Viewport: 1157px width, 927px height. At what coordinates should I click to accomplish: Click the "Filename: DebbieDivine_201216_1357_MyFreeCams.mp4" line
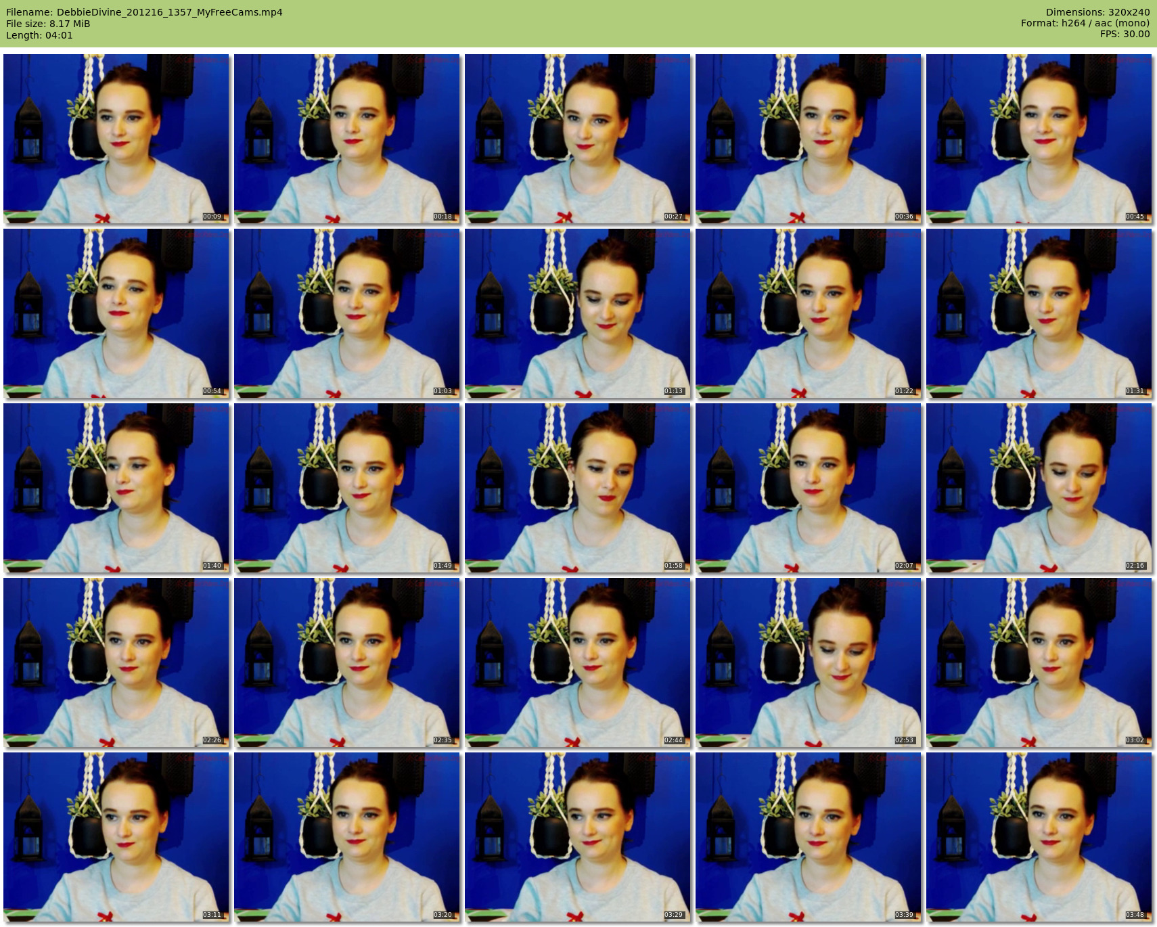click(x=144, y=12)
